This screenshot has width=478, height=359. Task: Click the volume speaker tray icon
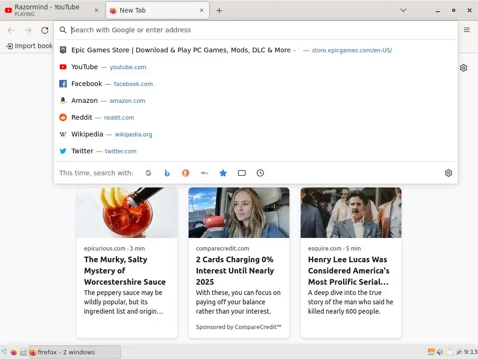[440, 352]
